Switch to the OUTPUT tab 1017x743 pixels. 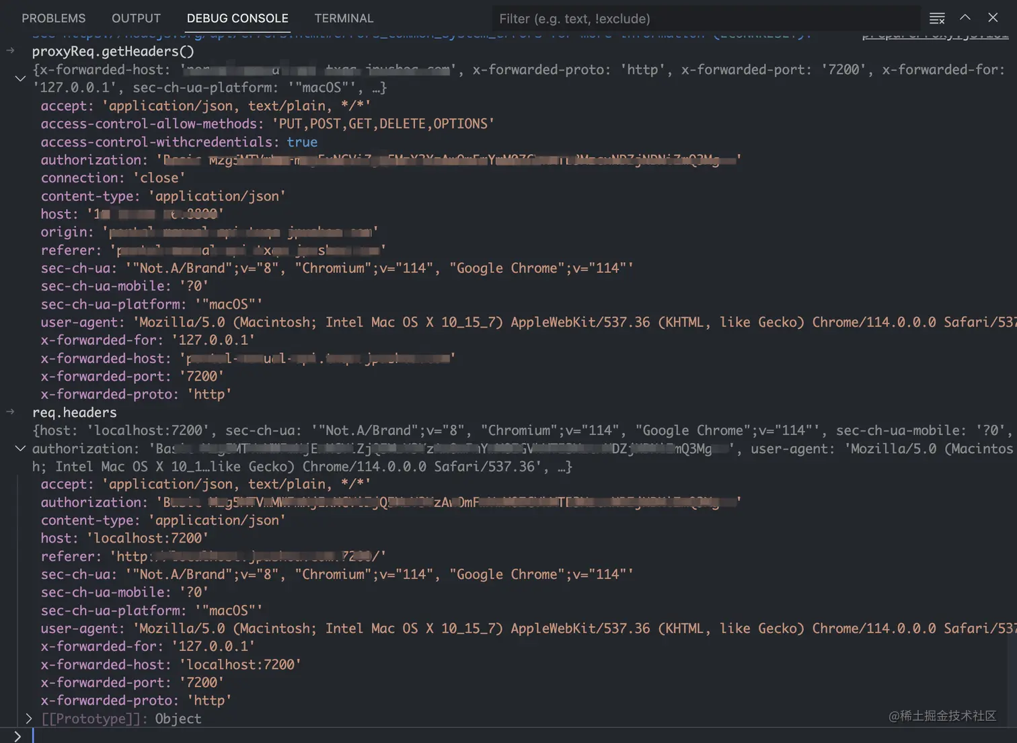pos(136,18)
